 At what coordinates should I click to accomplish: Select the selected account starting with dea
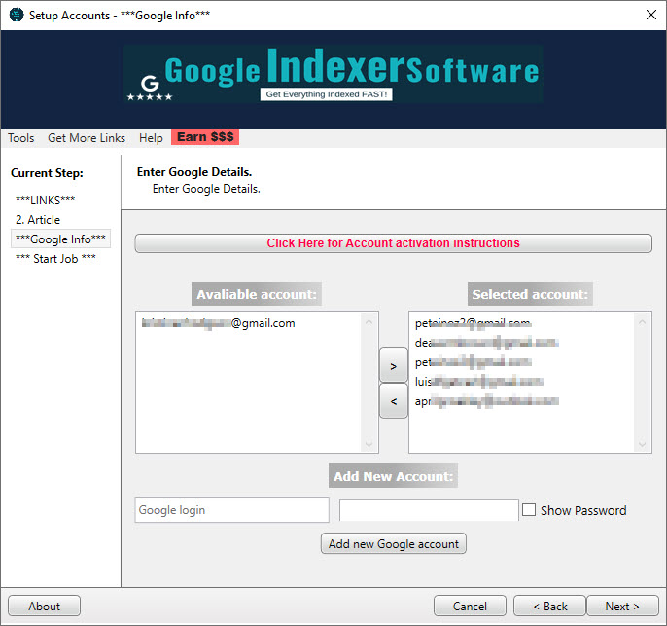[x=486, y=343]
